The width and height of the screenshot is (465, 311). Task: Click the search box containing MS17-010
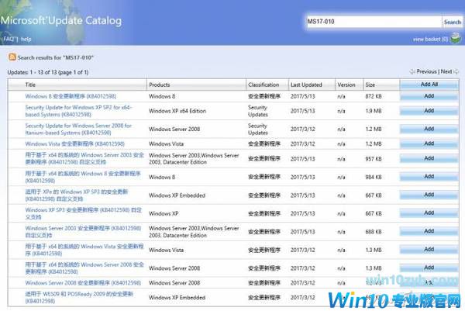373,21
